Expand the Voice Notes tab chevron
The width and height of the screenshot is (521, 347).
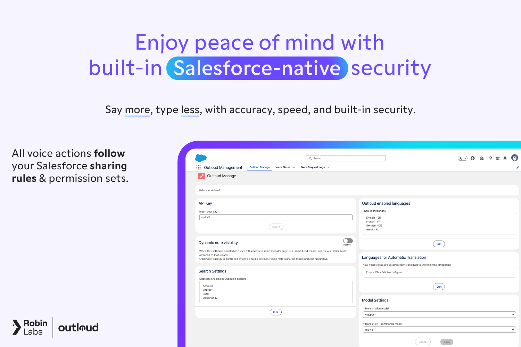[294, 167]
